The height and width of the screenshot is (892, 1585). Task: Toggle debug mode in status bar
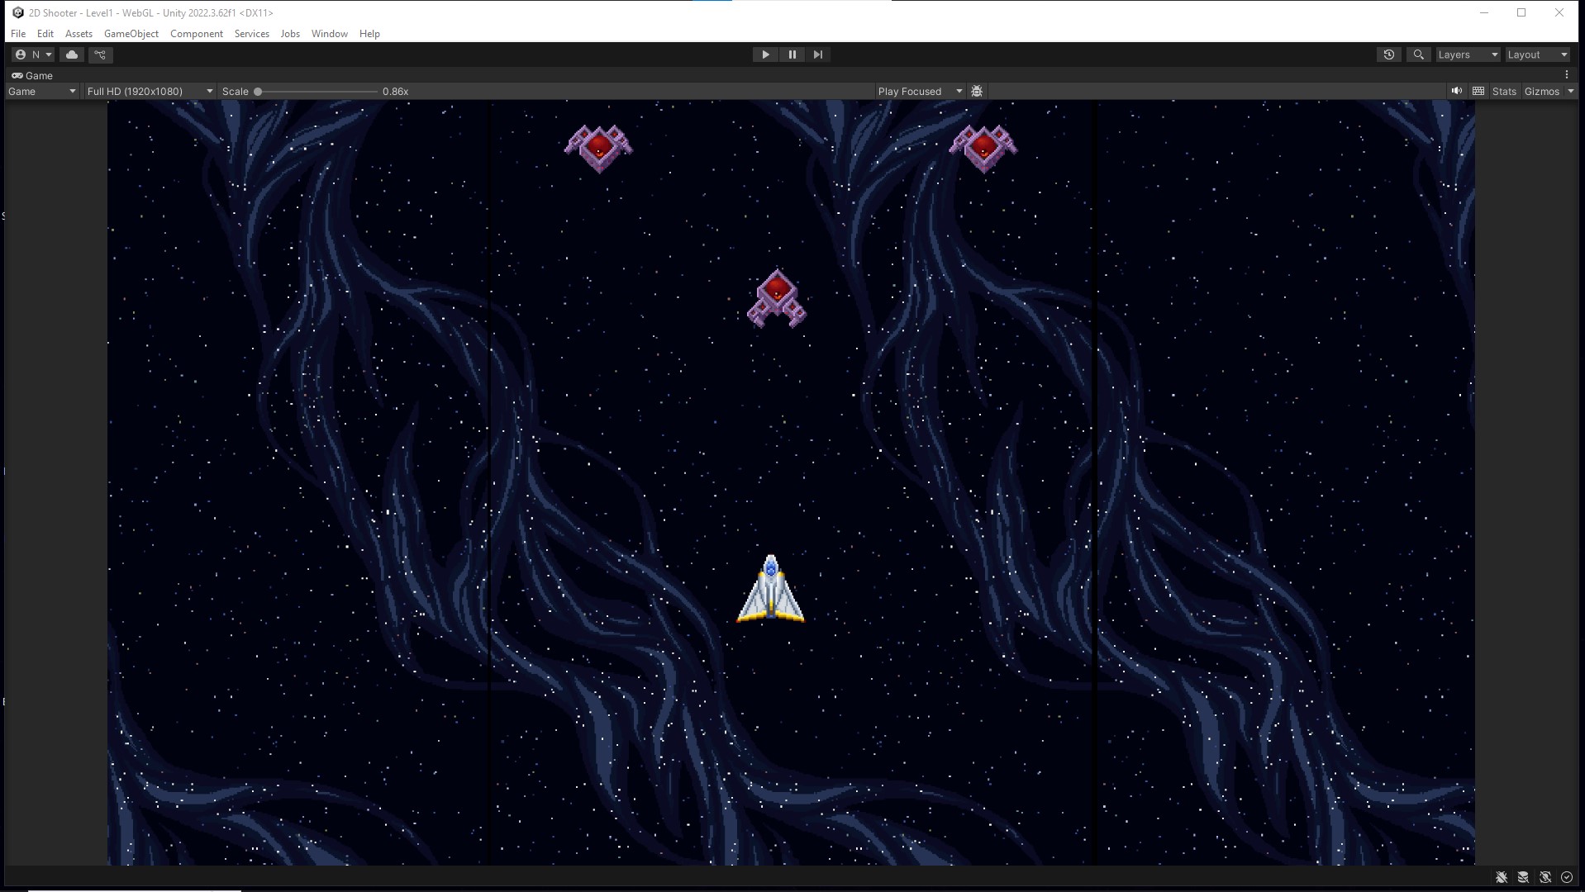pos(1502,877)
